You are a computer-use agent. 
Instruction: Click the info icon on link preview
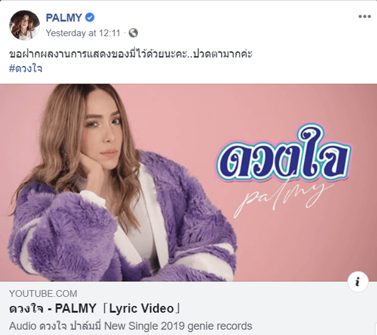tap(358, 281)
